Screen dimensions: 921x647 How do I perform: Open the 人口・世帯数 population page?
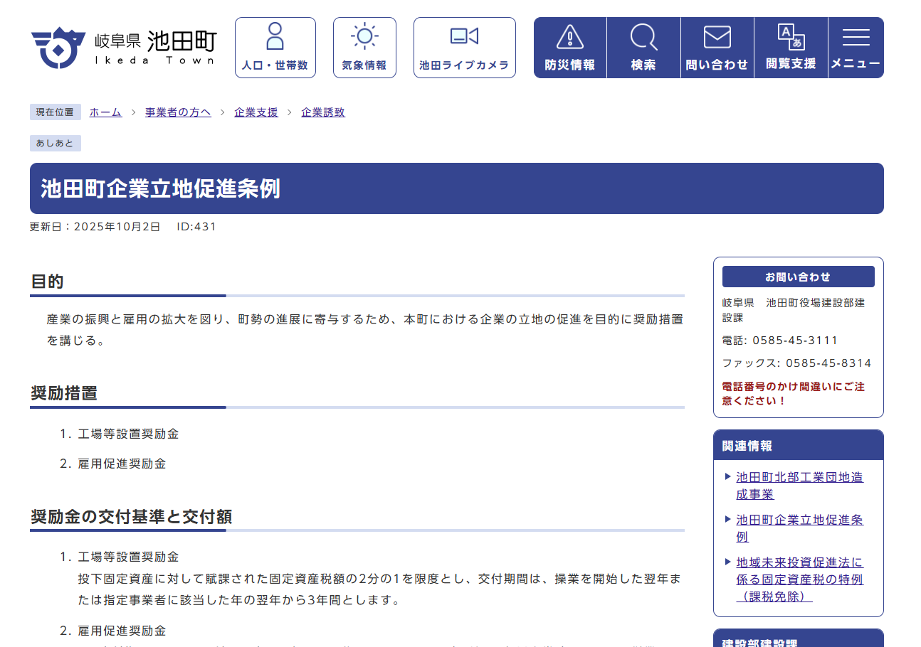tap(275, 48)
